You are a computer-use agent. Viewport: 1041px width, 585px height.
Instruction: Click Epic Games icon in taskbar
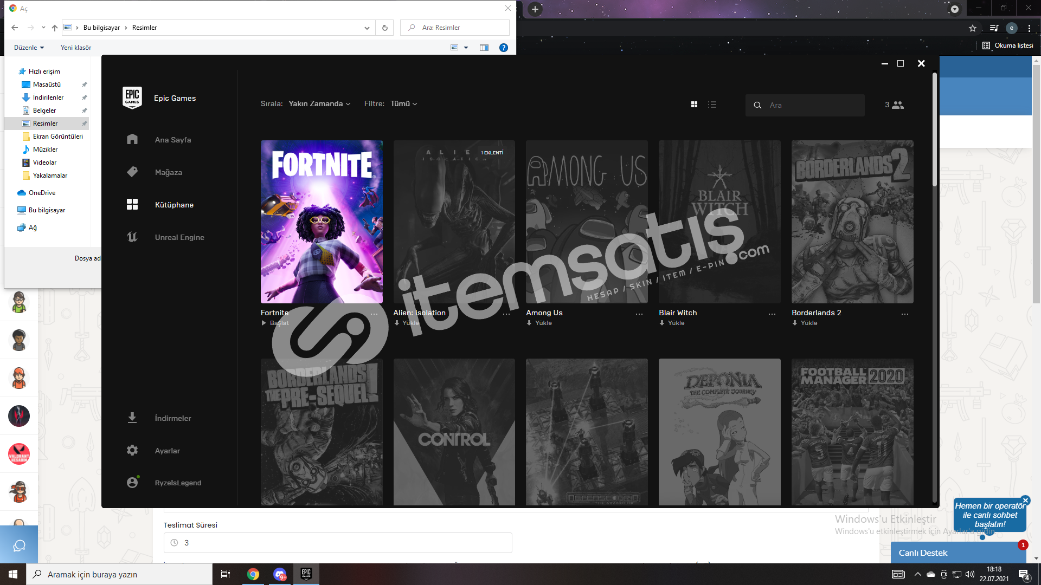pyautogui.click(x=306, y=574)
